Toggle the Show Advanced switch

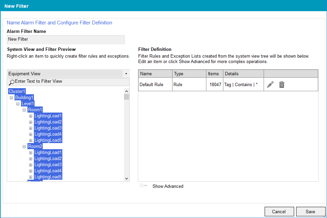[x=143, y=186]
